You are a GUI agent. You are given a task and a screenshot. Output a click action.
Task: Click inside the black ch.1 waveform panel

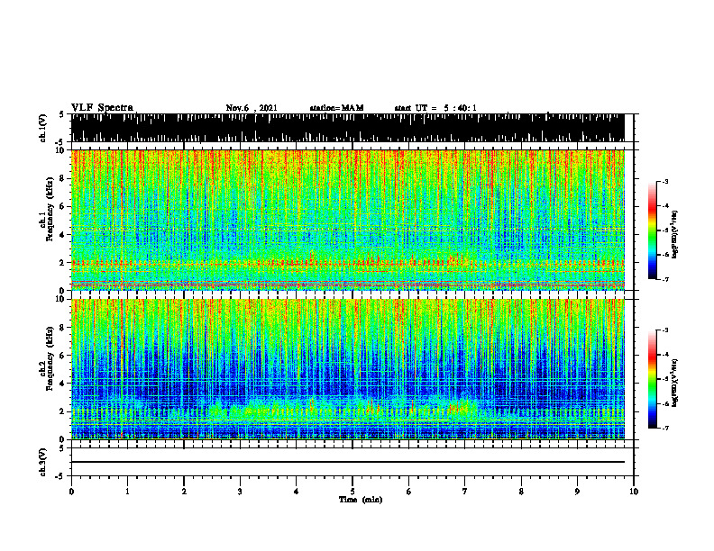[347, 128]
